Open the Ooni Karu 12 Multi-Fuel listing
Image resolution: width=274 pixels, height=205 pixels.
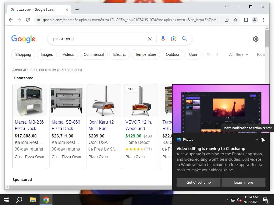(101, 125)
